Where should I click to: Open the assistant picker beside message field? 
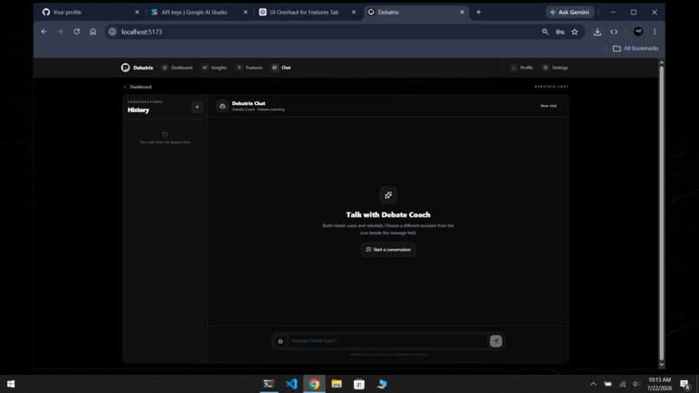[280, 341]
